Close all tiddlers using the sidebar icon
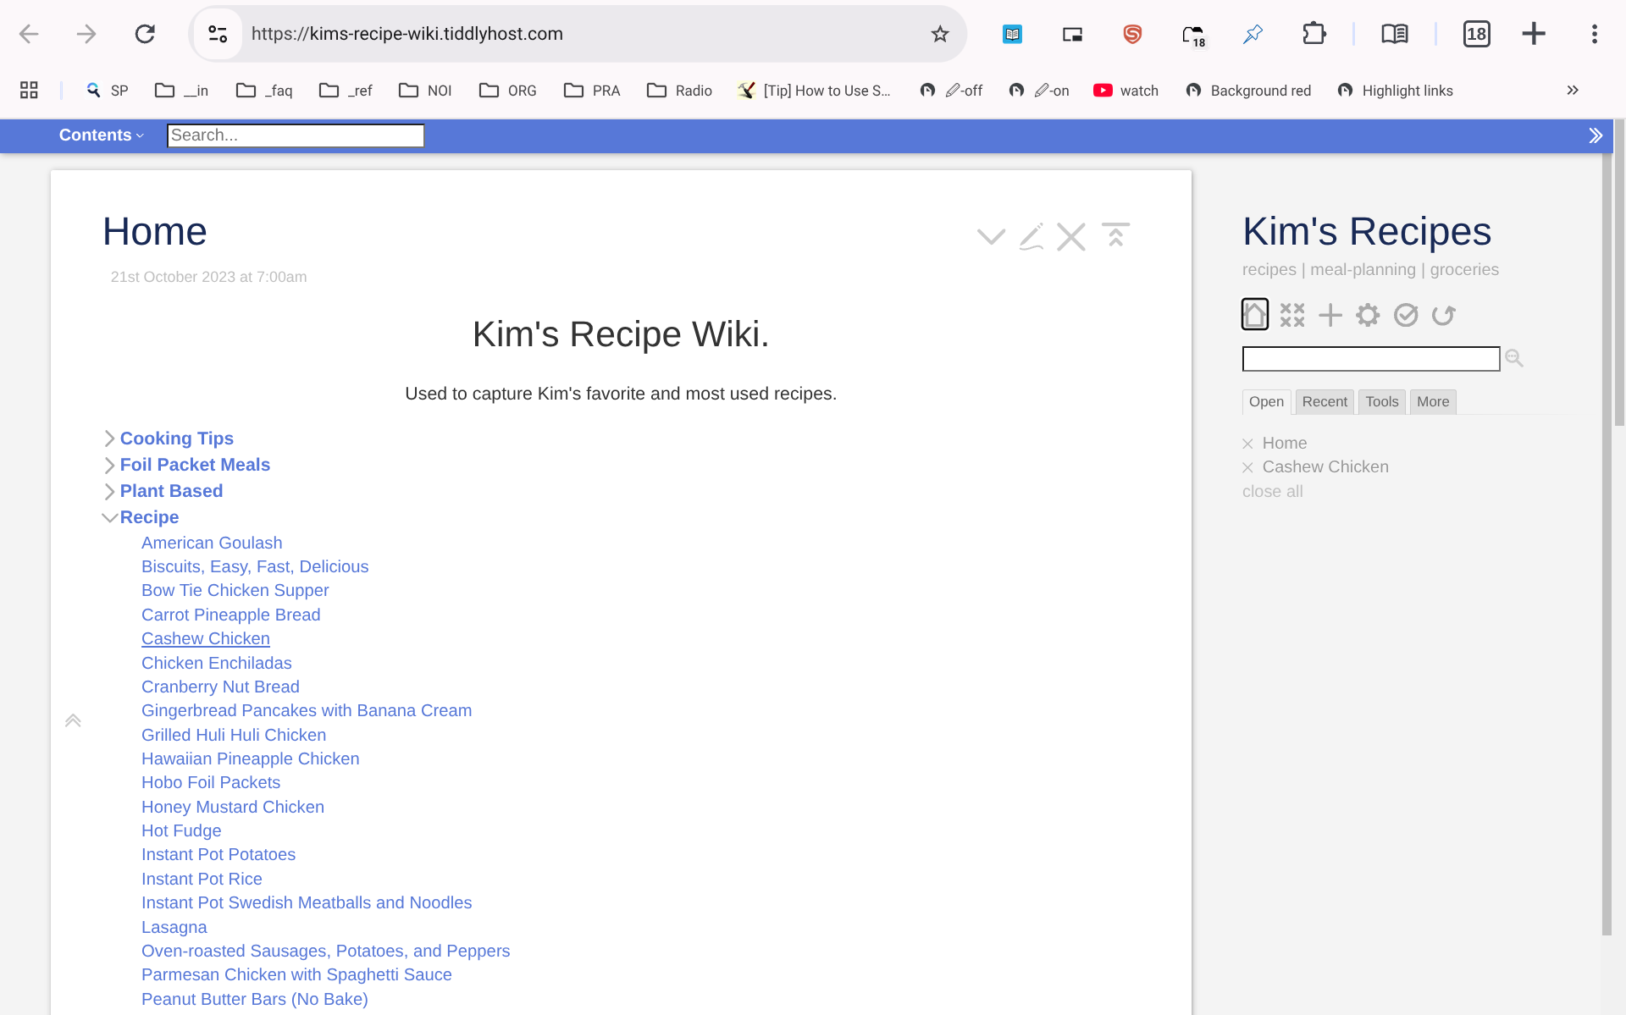This screenshot has height=1015, width=1626. (1292, 315)
